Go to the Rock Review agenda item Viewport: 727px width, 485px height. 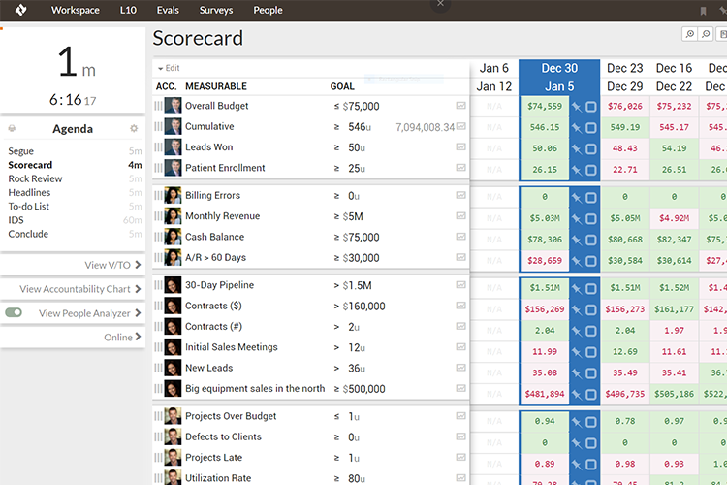tap(35, 178)
